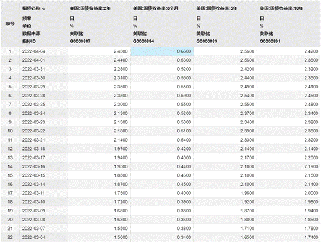This screenshot has width=321, height=242.
Task: Select the 序号 column header
Action: pyautogui.click(x=10, y=24)
